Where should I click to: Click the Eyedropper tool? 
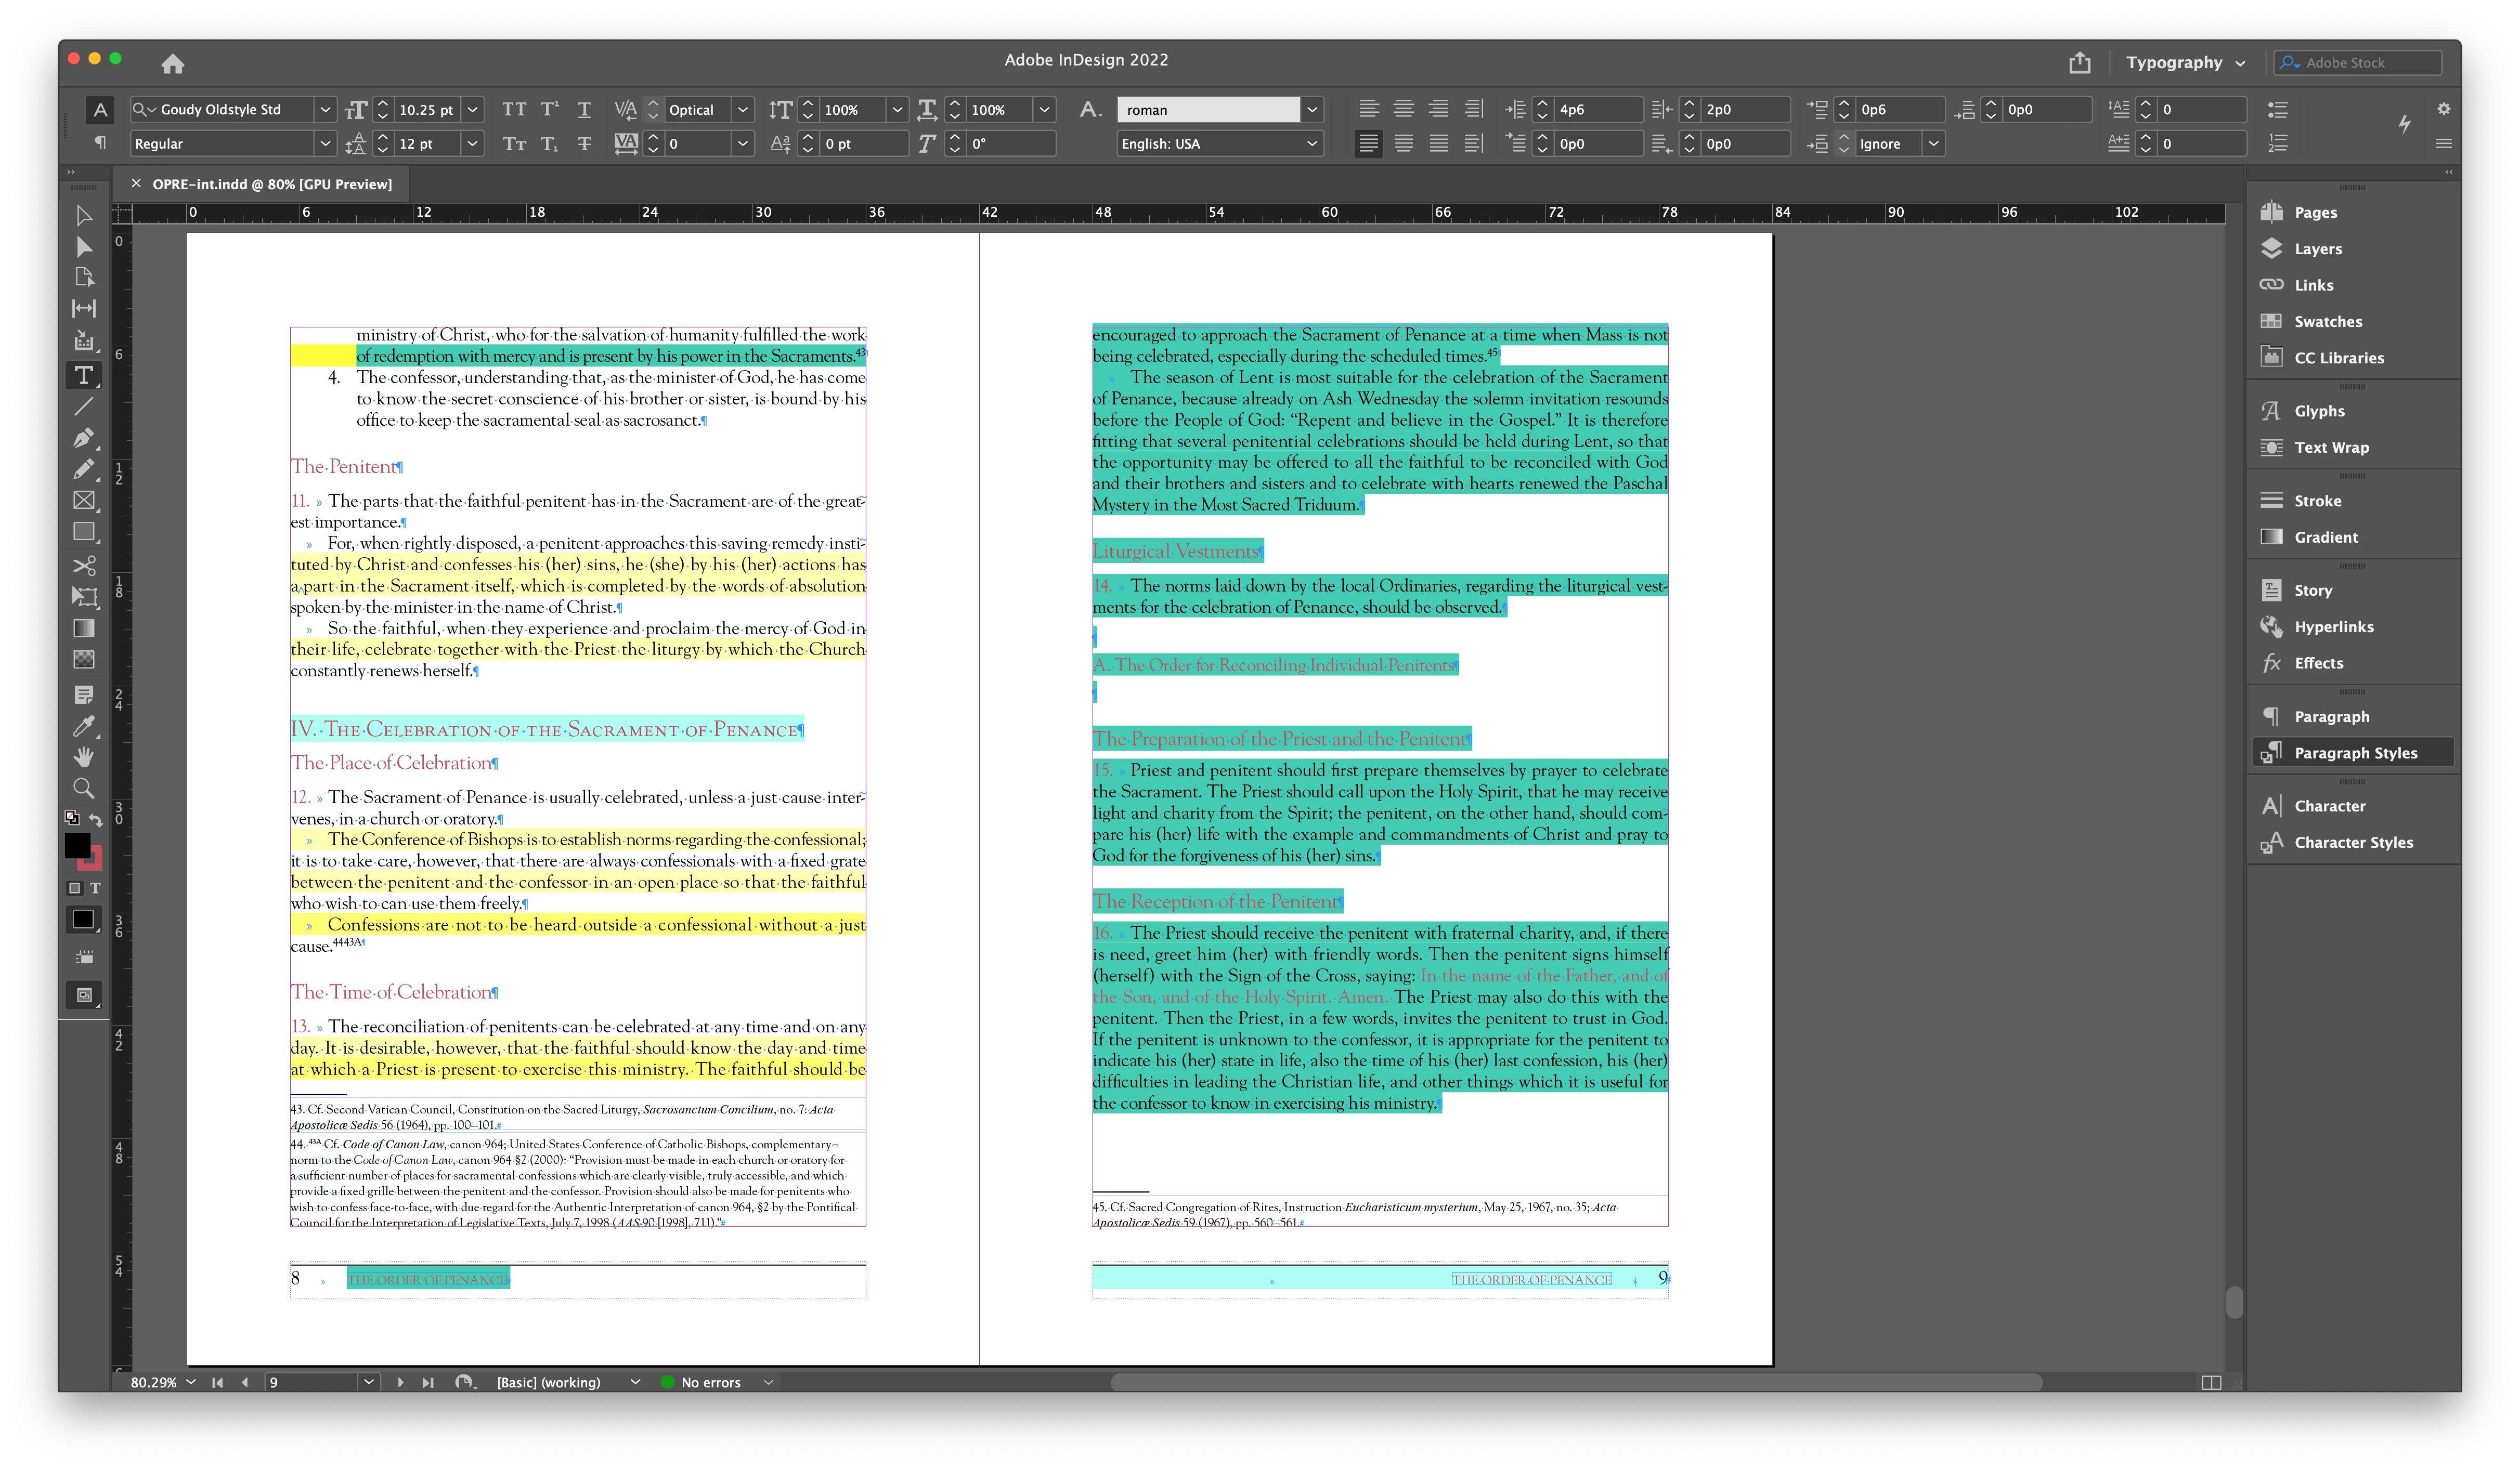point(84,726)
